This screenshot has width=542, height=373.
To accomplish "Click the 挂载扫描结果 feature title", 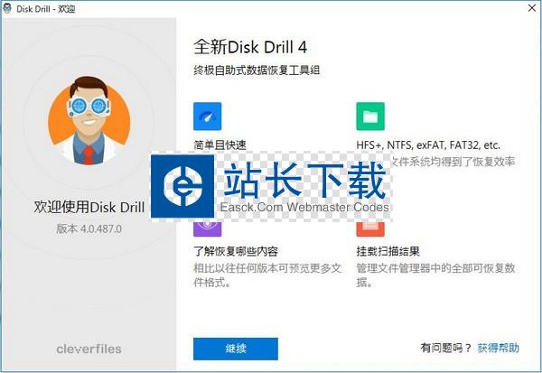I will pyautogui.click(x=388, y=251).
